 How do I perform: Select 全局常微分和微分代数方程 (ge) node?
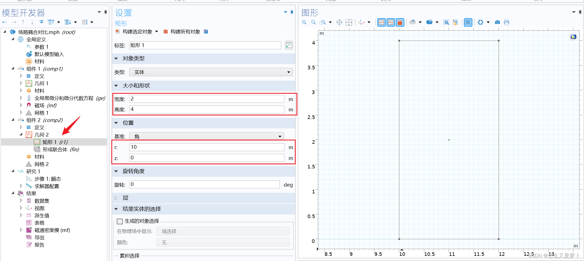coord(70,98)
